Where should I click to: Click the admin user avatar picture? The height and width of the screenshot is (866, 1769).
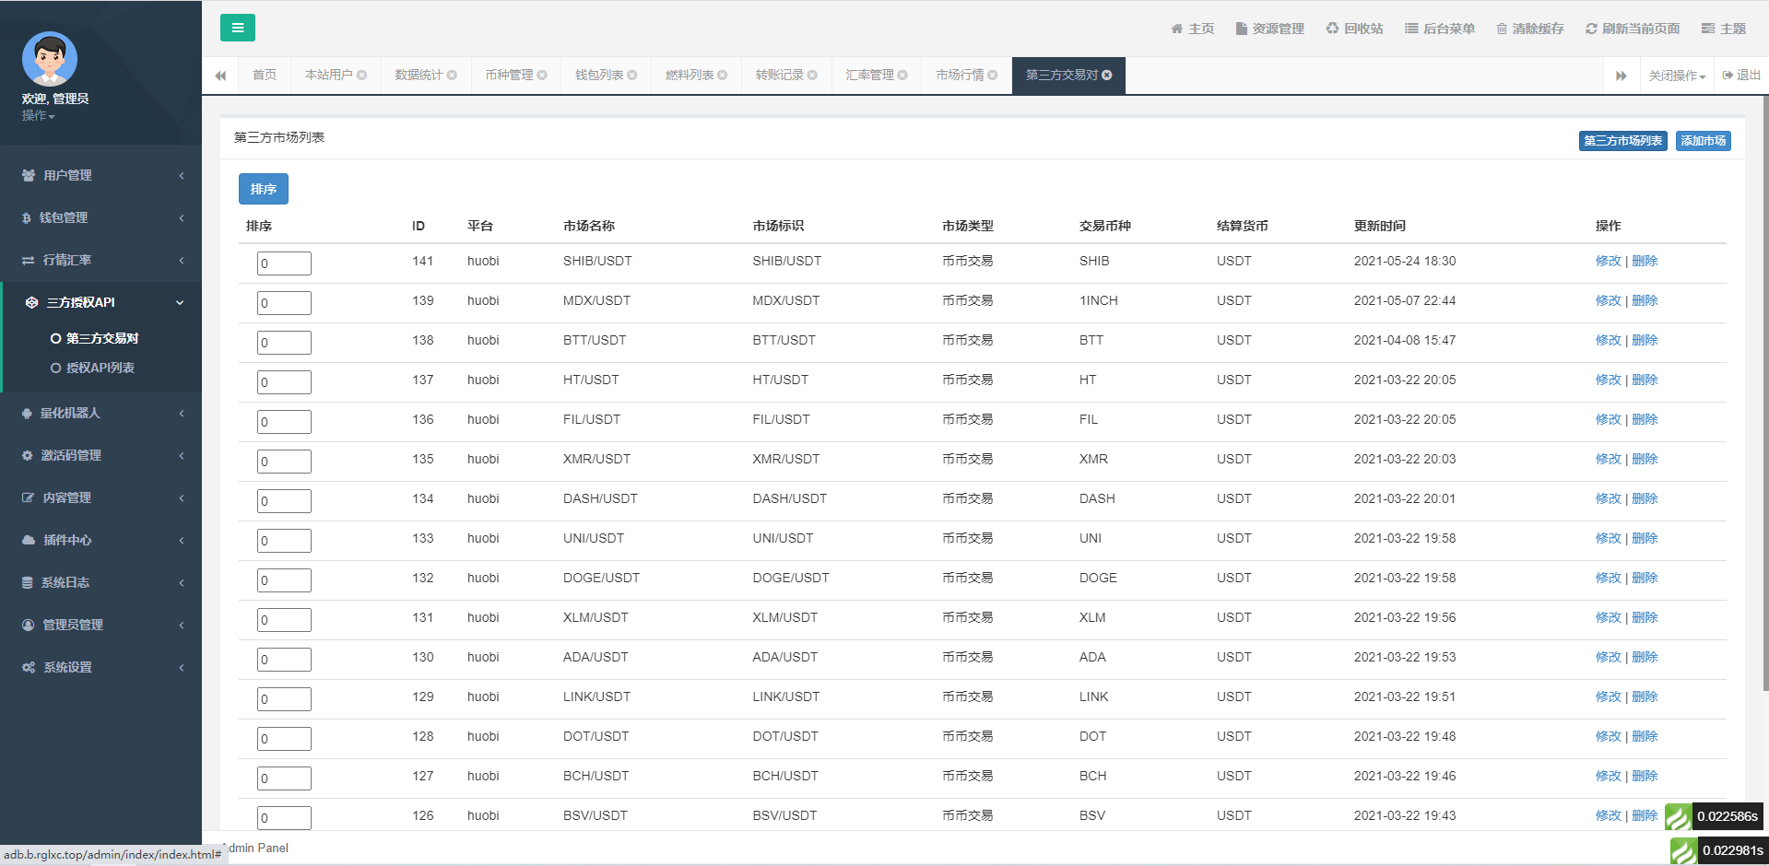tap(50, 59)
